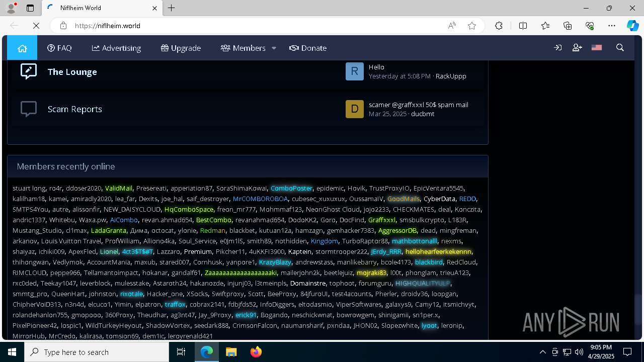The width and height of the screenshot is (644, 362).
Task: Open Browser essentials icon
Action: [x=590, y=26]
